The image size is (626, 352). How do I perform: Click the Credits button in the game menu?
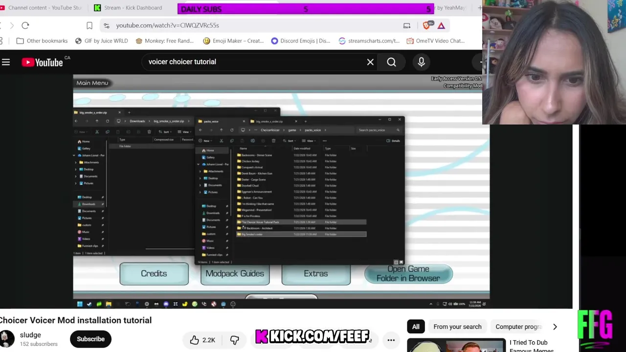coord(154,274)
